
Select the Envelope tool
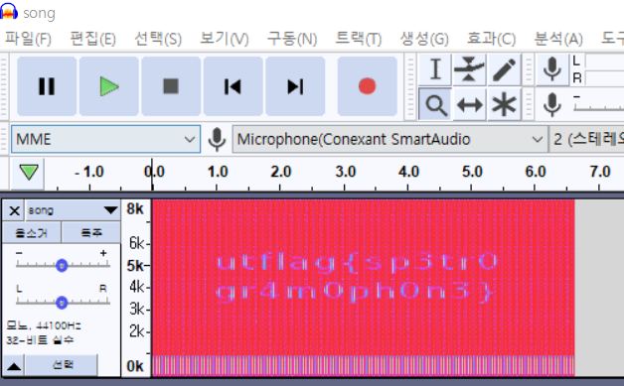pos(470,69)
